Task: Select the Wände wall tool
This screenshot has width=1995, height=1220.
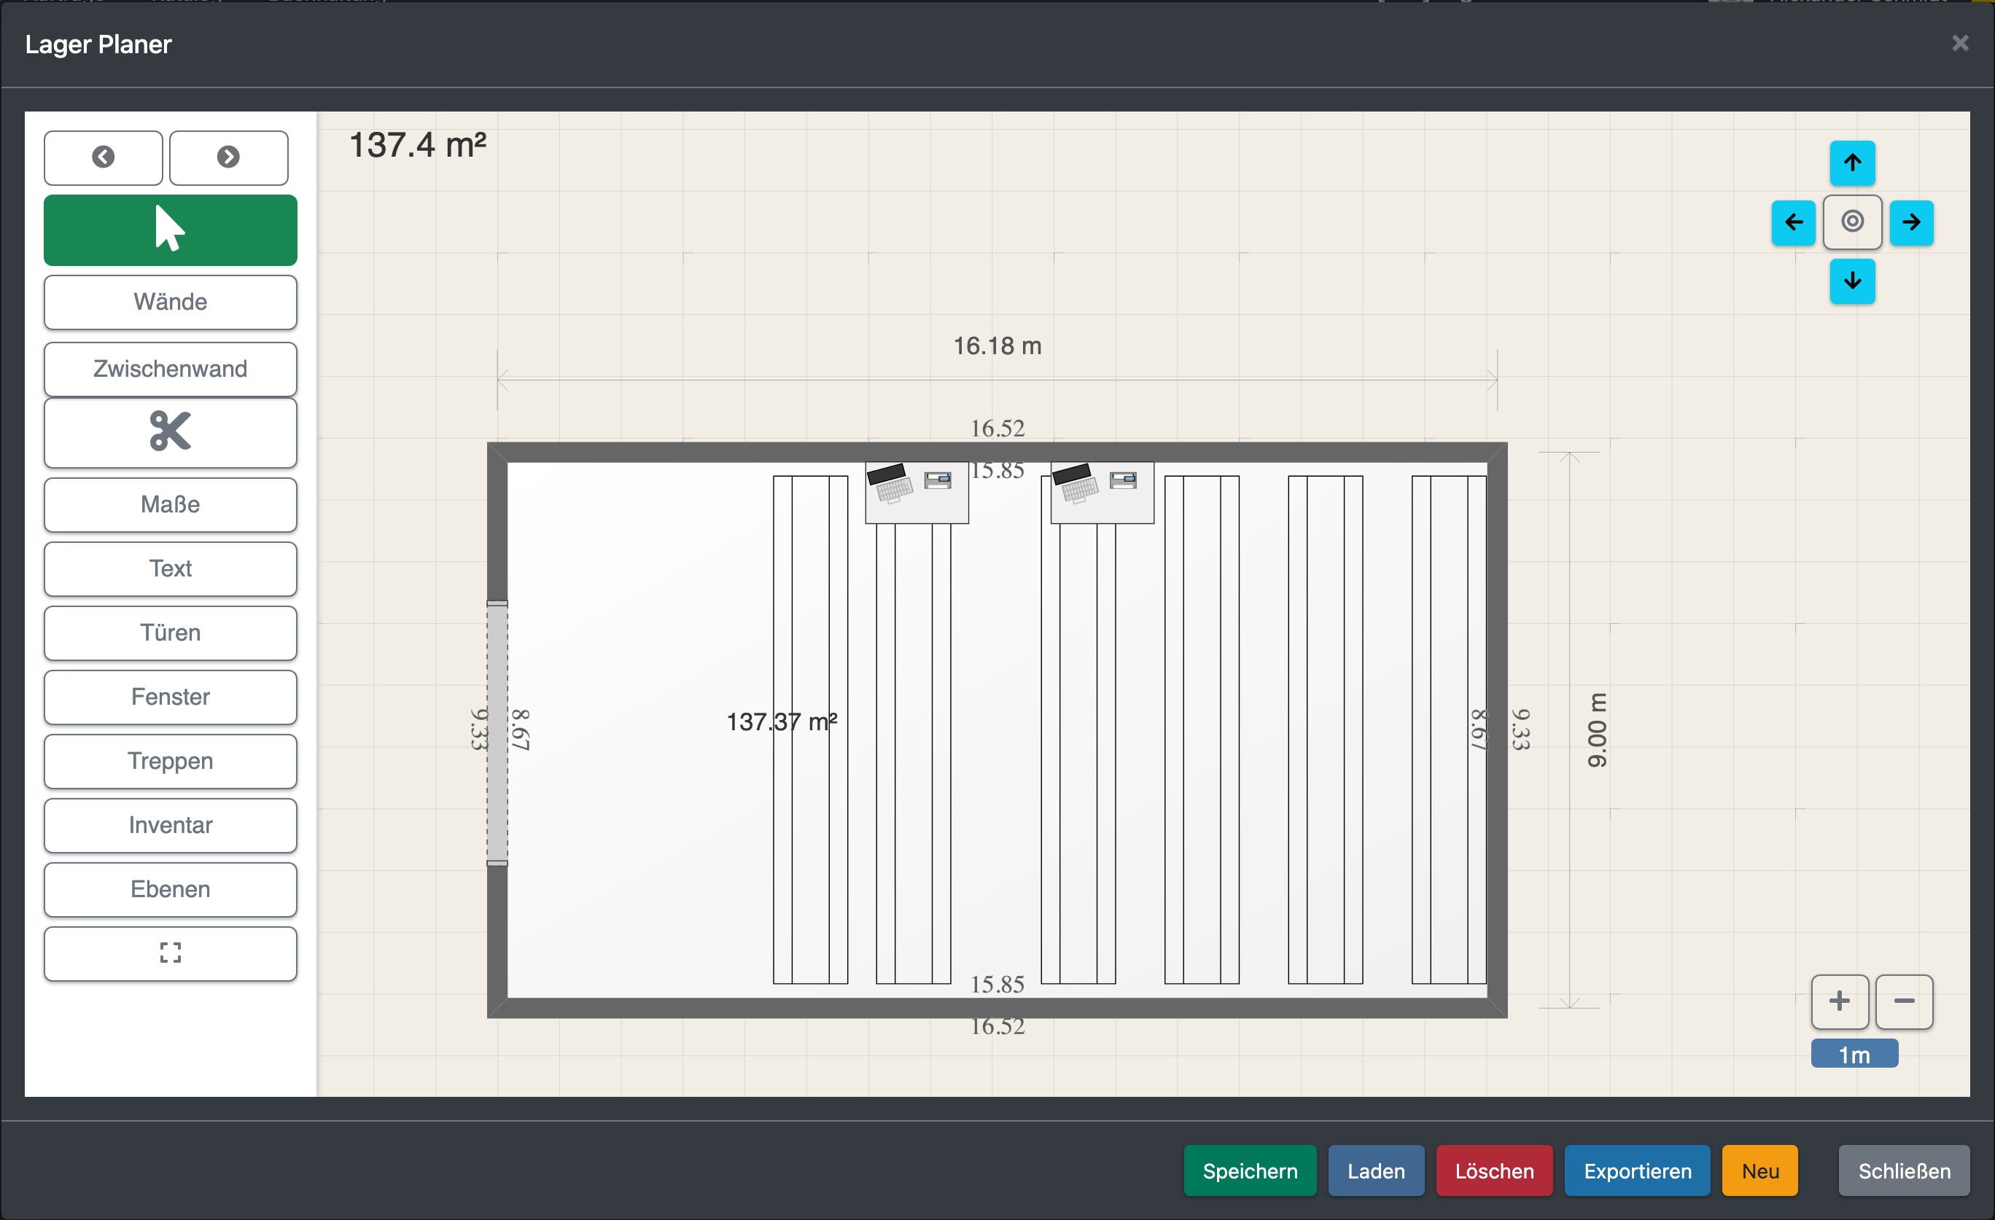Action: pos(170,302)
